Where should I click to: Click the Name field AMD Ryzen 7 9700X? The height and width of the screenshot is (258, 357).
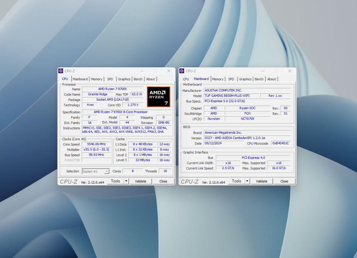pyautogui.click(x=113, y=89)
